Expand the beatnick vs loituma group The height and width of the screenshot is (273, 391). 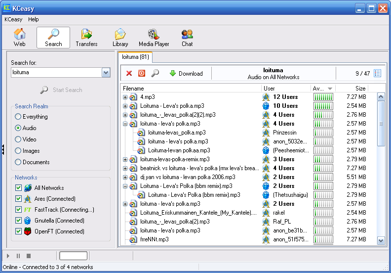click(125, 168)
